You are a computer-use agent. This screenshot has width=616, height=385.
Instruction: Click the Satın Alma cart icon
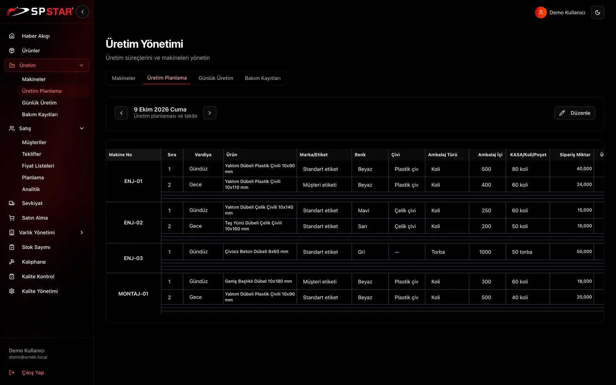coord(12,218)
